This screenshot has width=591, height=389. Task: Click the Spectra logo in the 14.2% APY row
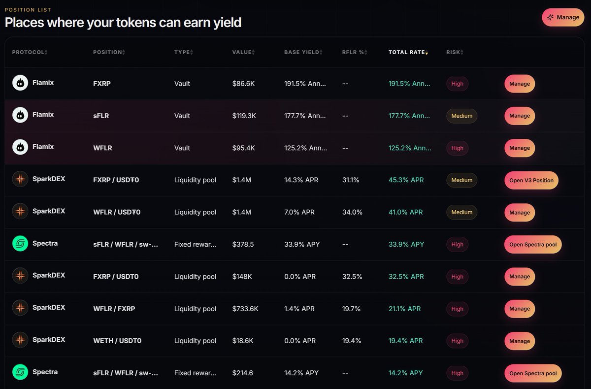(x=20, y=372)
